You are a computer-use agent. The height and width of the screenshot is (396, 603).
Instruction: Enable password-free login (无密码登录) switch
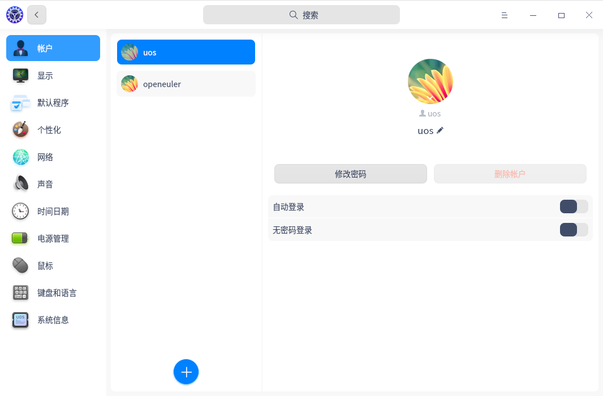click(574, 230)
